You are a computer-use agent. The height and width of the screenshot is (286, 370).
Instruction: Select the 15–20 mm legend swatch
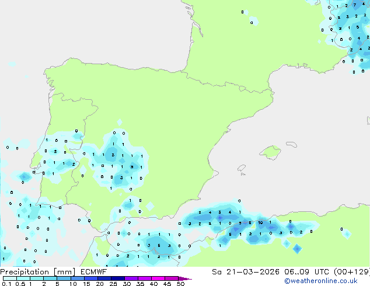click(90, 278)
